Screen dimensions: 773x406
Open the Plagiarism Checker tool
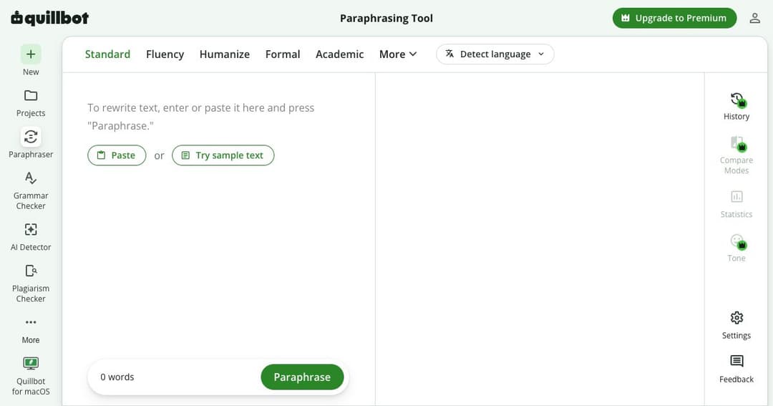tap(31, 283)
